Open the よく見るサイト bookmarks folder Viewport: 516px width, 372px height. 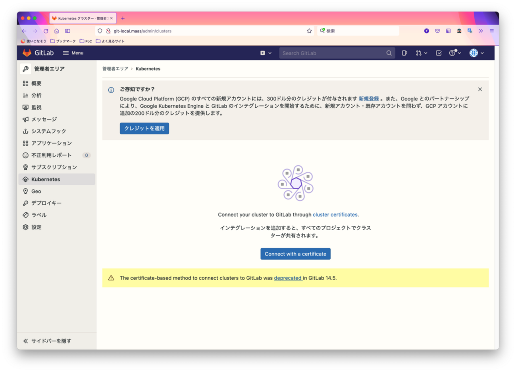pos(110,41)
